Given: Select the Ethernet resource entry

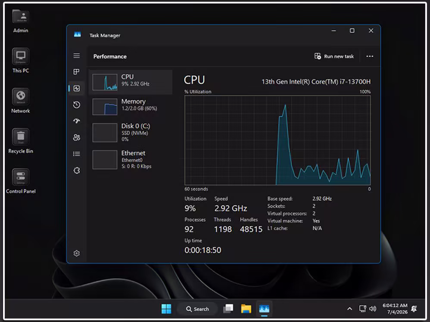Looking at the screenshot, I should (x=131, y=159).
